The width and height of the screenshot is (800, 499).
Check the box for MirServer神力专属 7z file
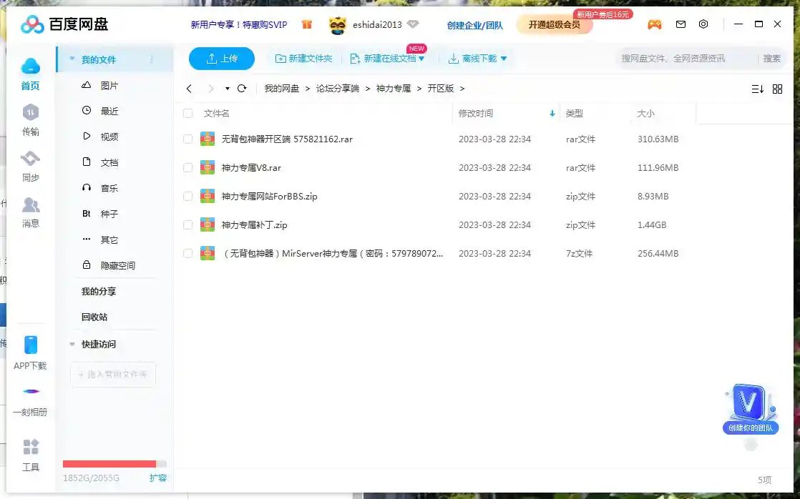point(187,253)
